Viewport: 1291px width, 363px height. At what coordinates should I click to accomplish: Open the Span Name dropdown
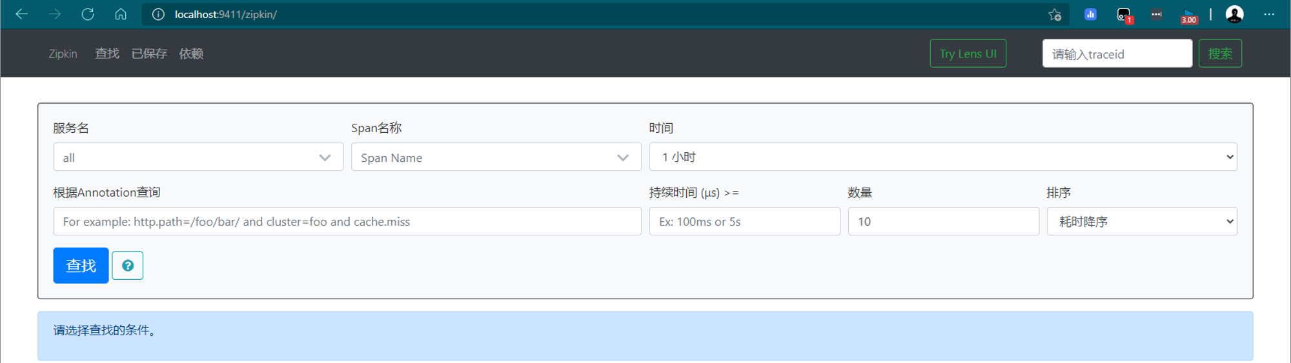(496, 157)
